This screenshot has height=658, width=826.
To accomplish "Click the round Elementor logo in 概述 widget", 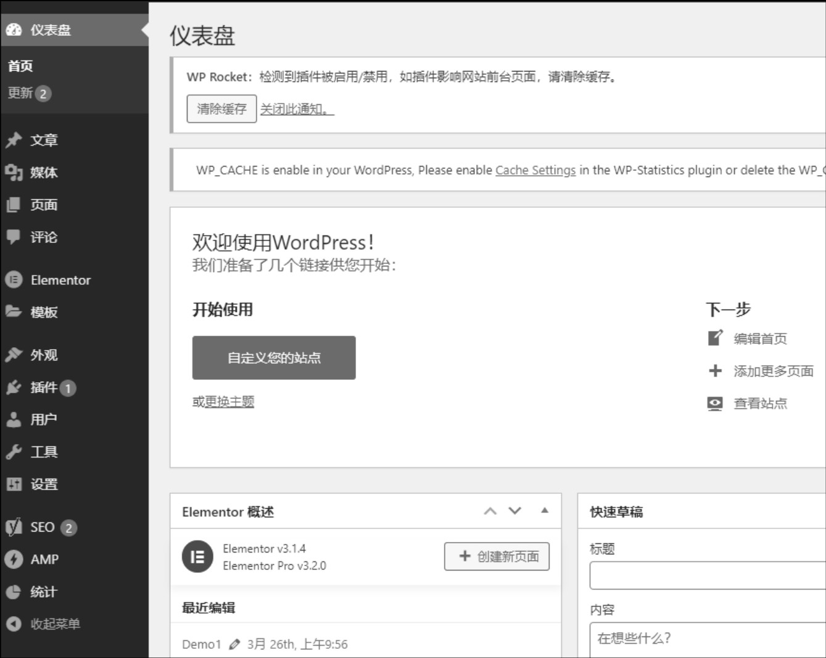I will (x=197, y=557).
